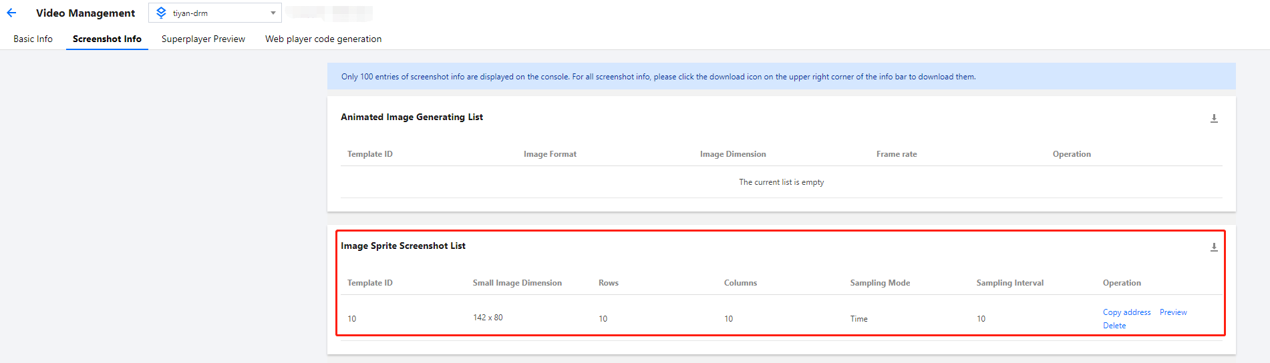
Task: Click the Image Format column header
Action: (550, 154)
